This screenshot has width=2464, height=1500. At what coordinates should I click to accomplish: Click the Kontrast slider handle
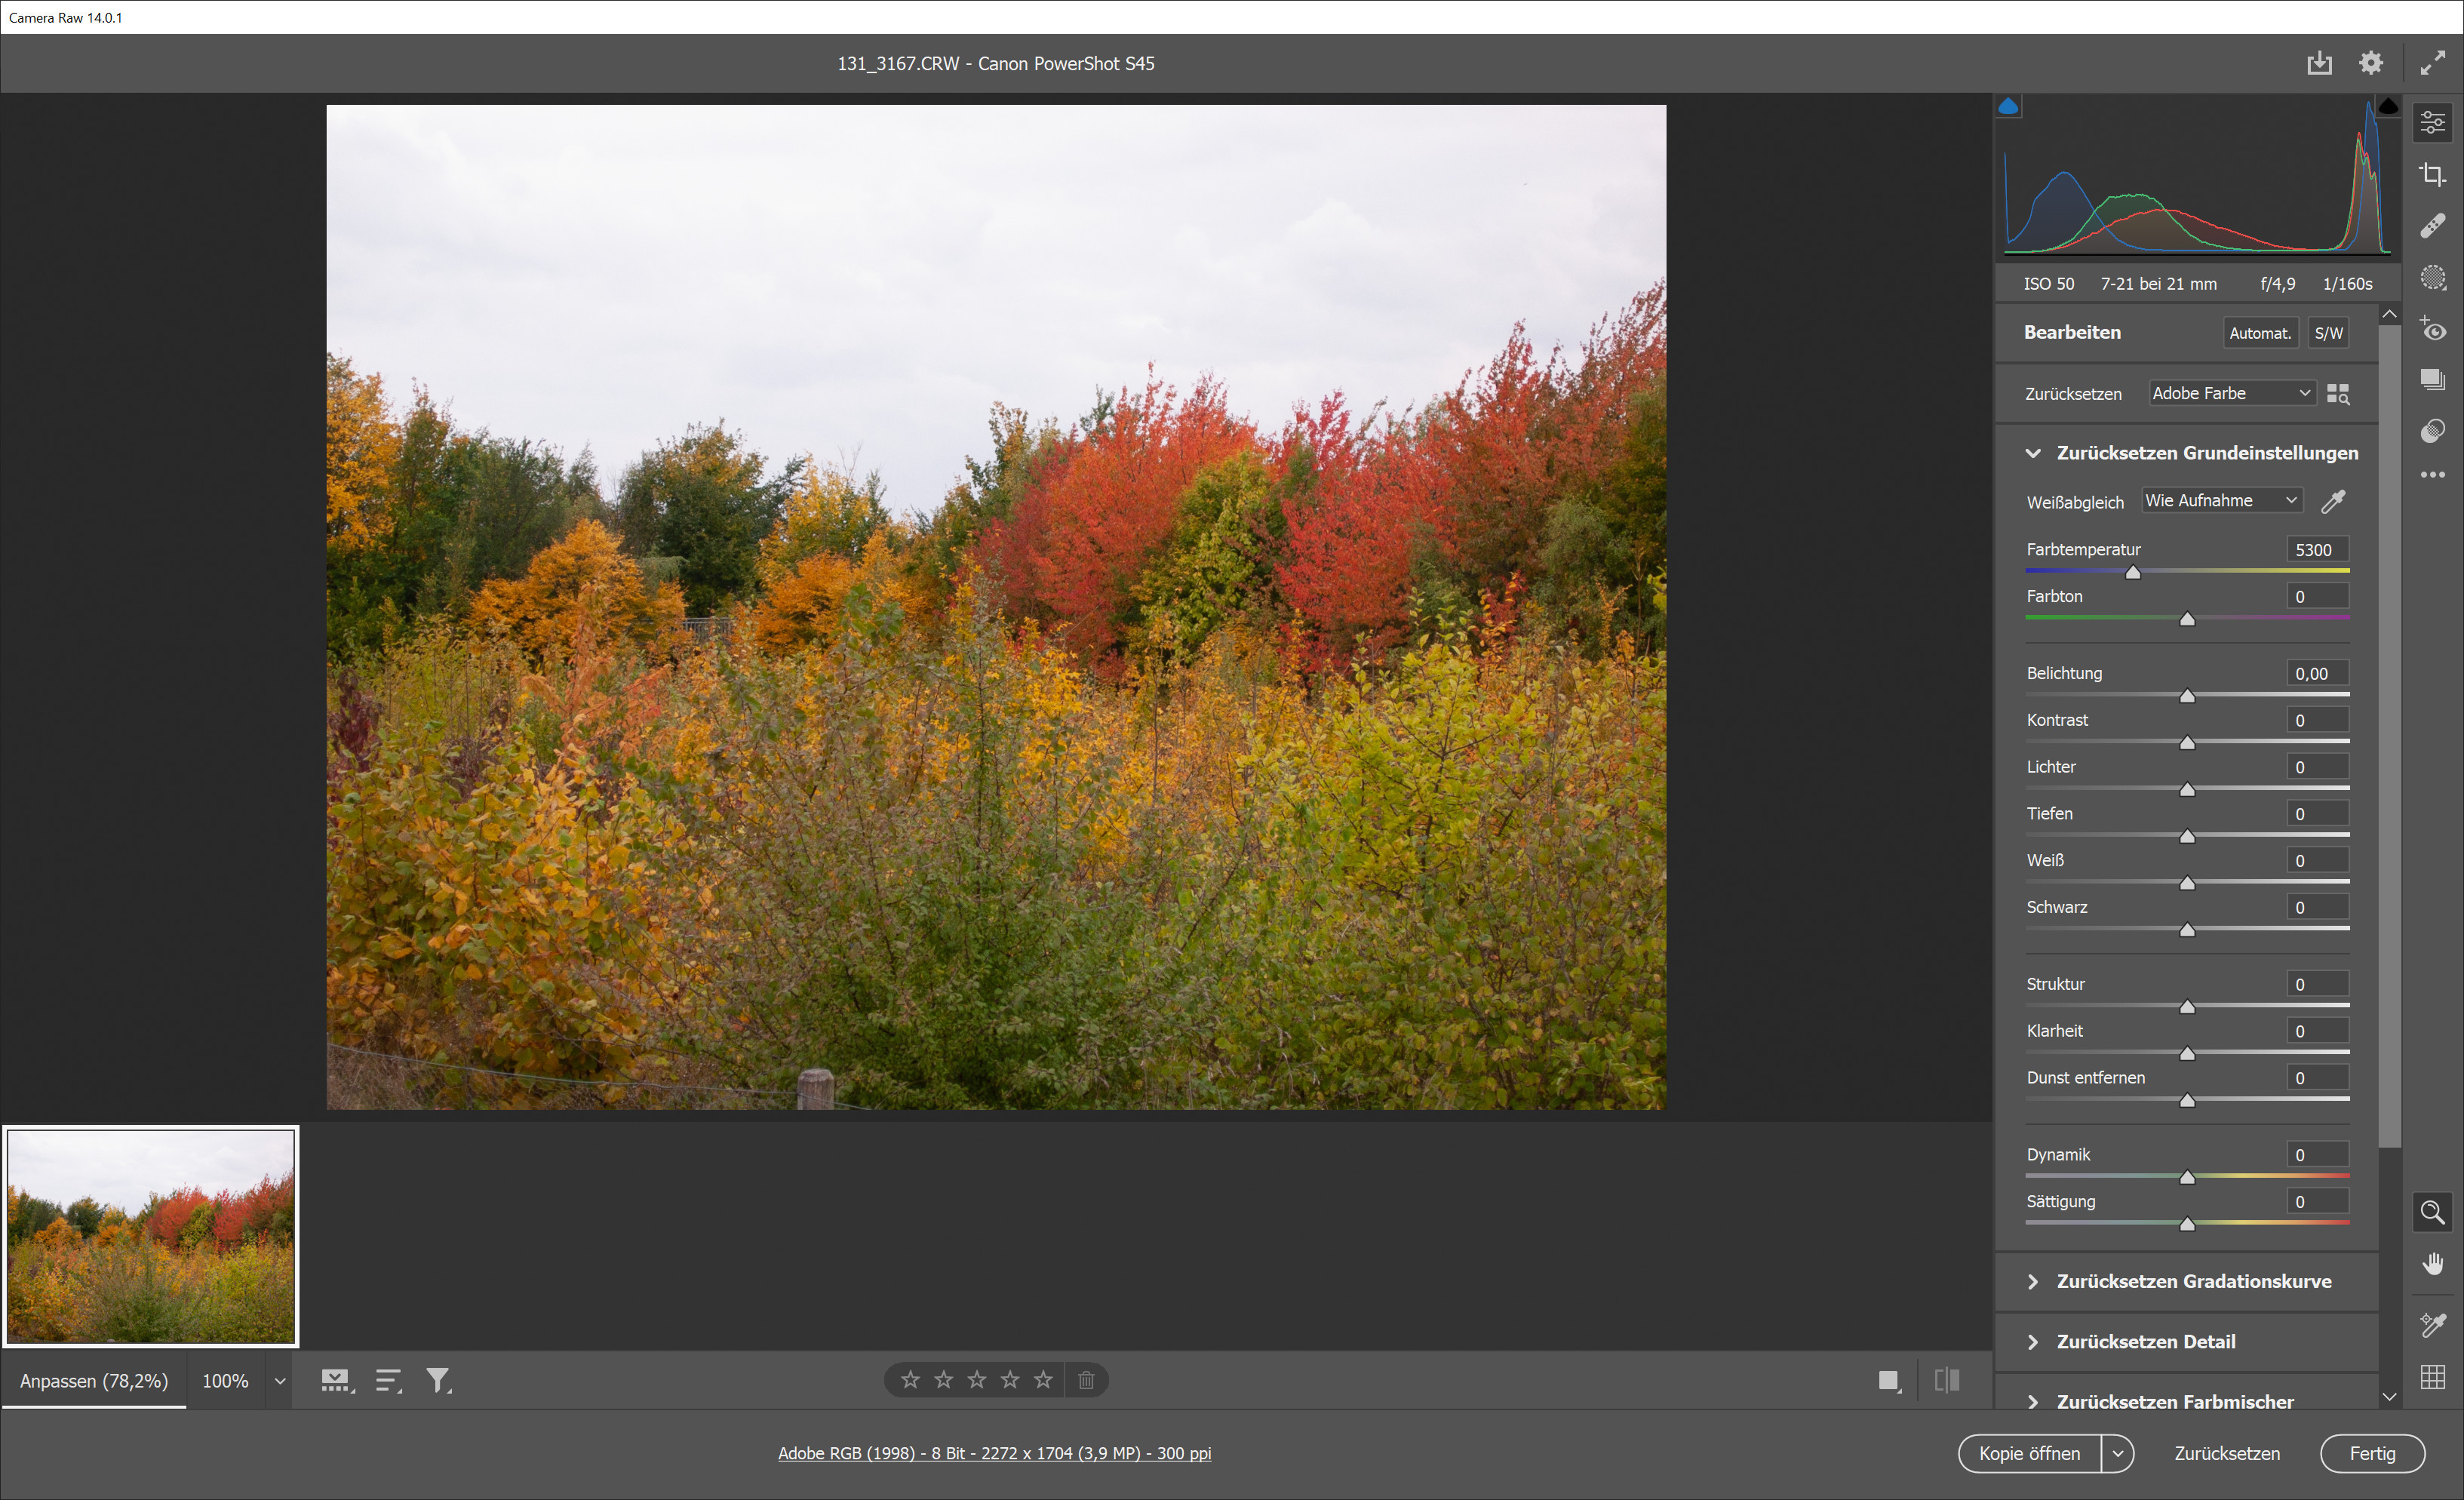2187,743
